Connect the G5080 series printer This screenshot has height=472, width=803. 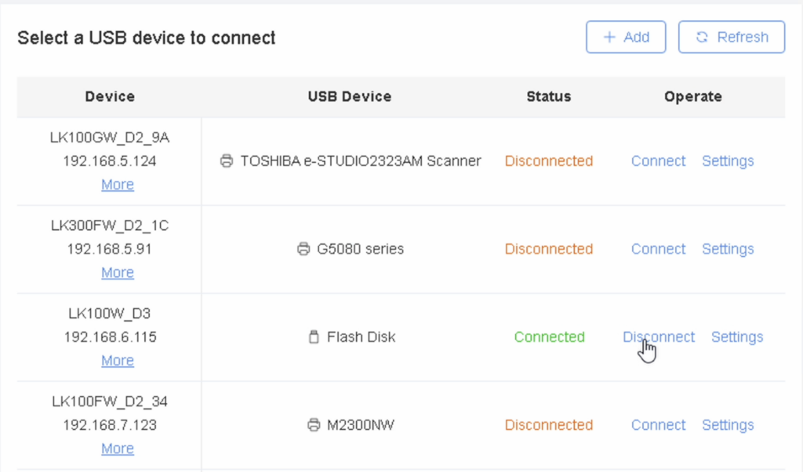[658, 249]
